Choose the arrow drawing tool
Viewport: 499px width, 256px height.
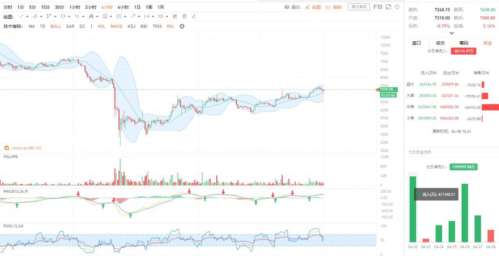tap(133, 16)
